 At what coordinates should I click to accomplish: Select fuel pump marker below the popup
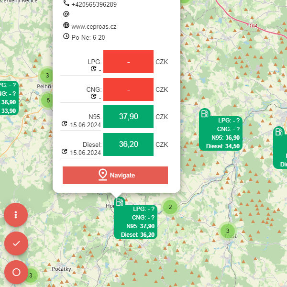tap(120, 202)
